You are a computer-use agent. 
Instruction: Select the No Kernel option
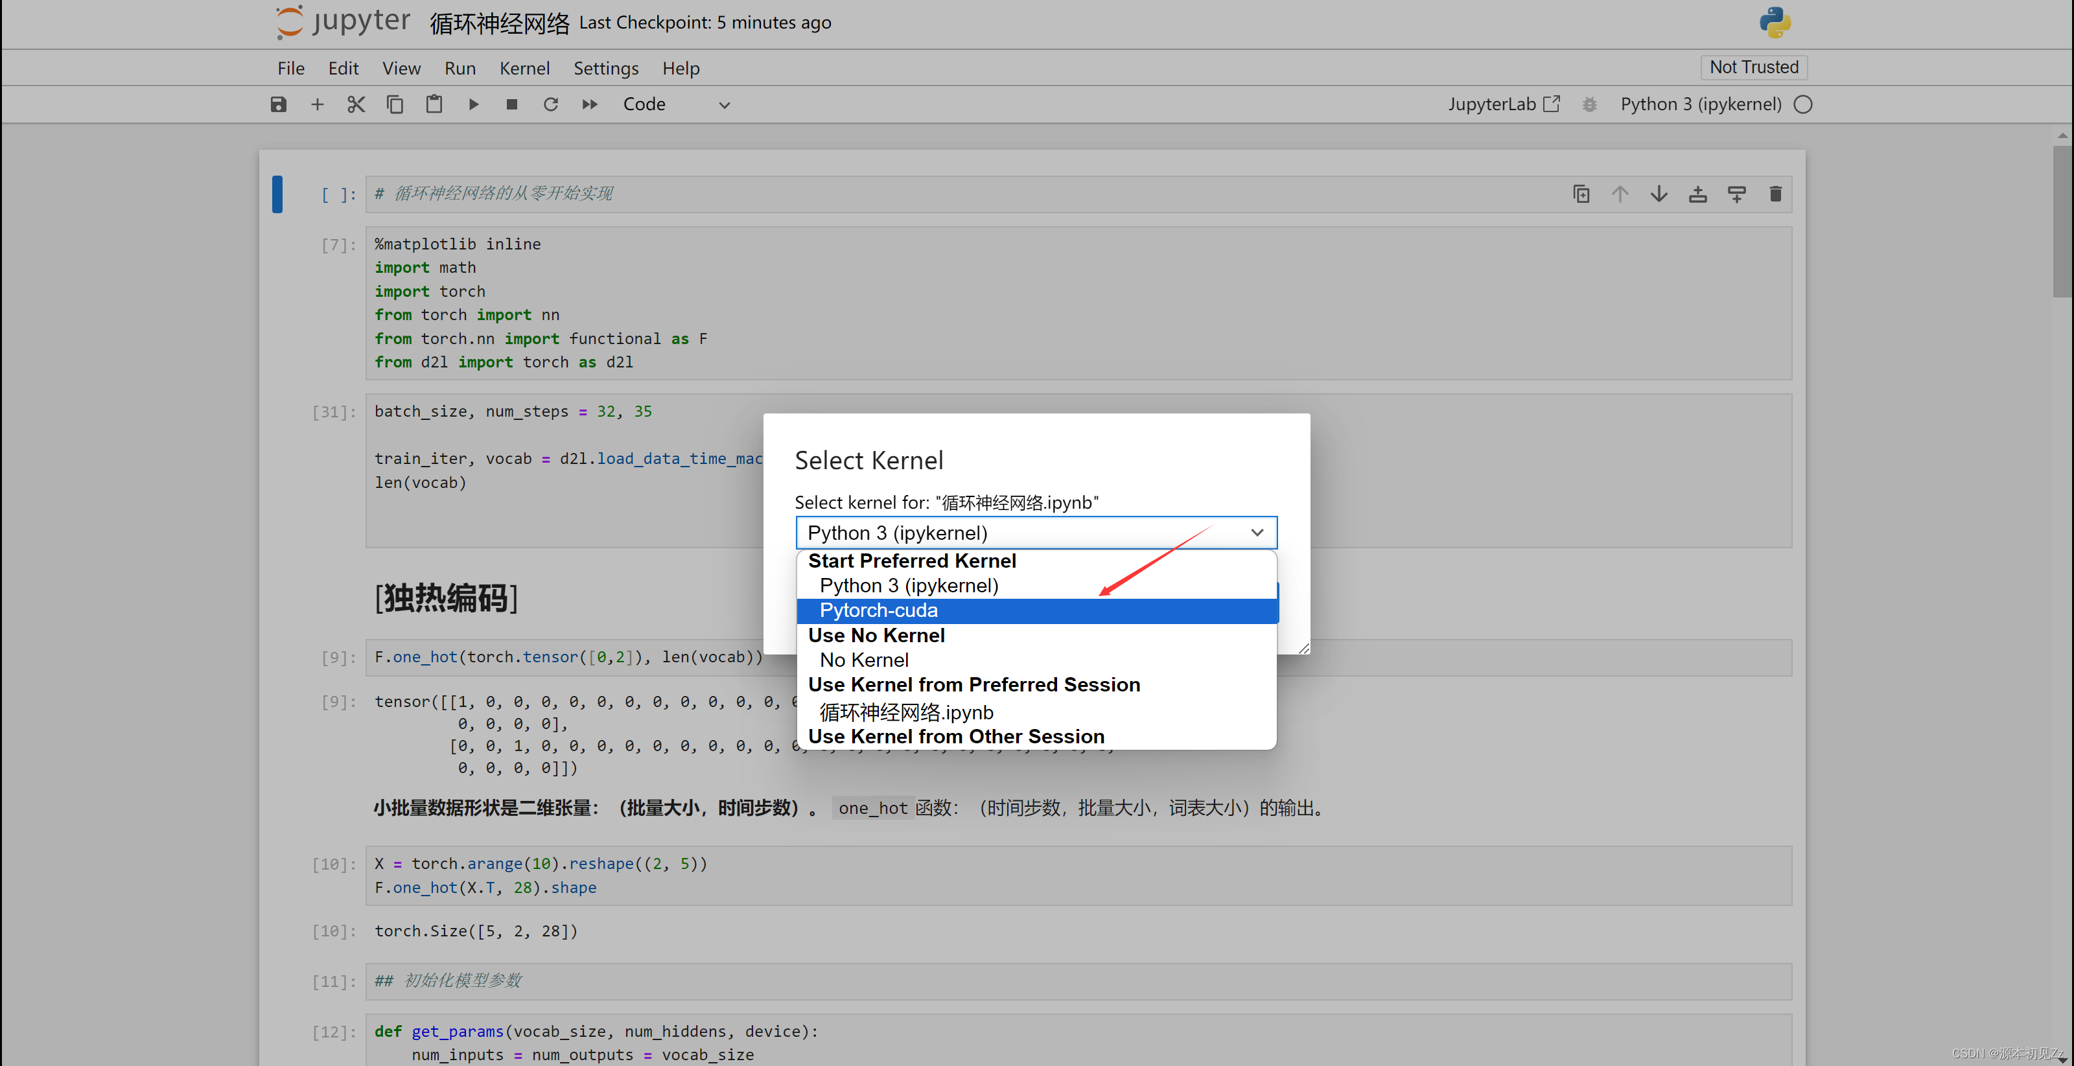[864, 660]
